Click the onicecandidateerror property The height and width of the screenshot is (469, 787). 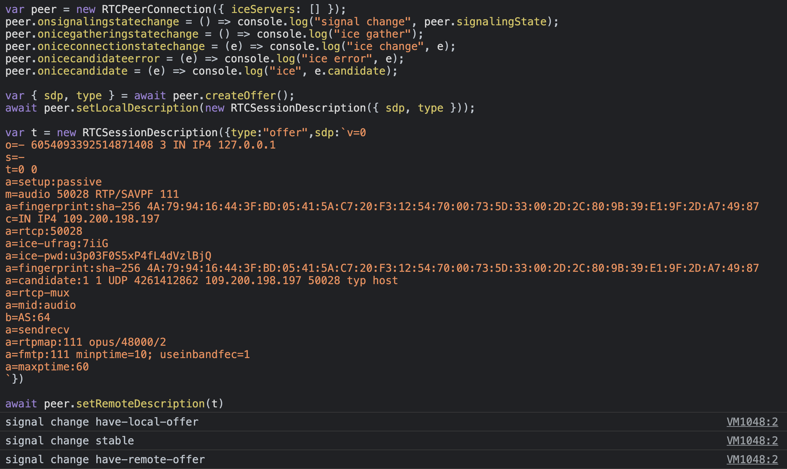[99, 58]
